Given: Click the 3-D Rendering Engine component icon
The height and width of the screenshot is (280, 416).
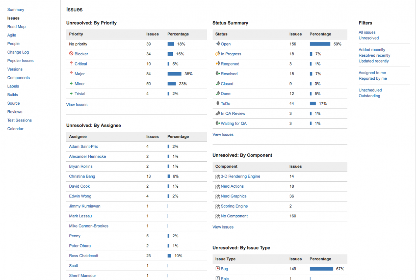Looking at the screenshot, I should point(218,176).
